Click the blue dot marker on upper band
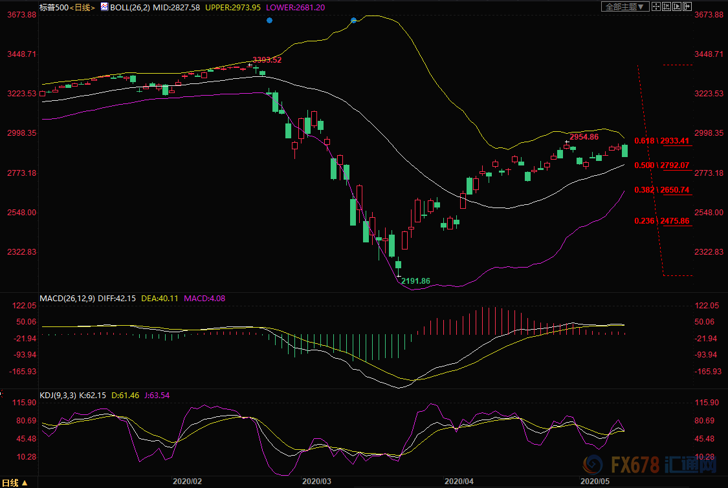728x488 pixels. click(x=353, y=21)
